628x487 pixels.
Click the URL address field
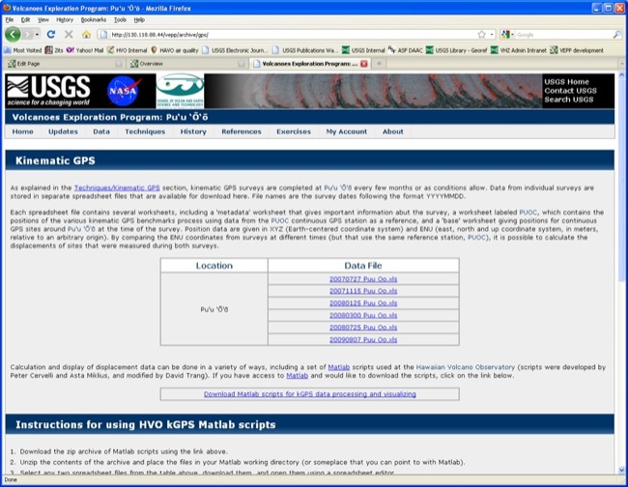293,35
